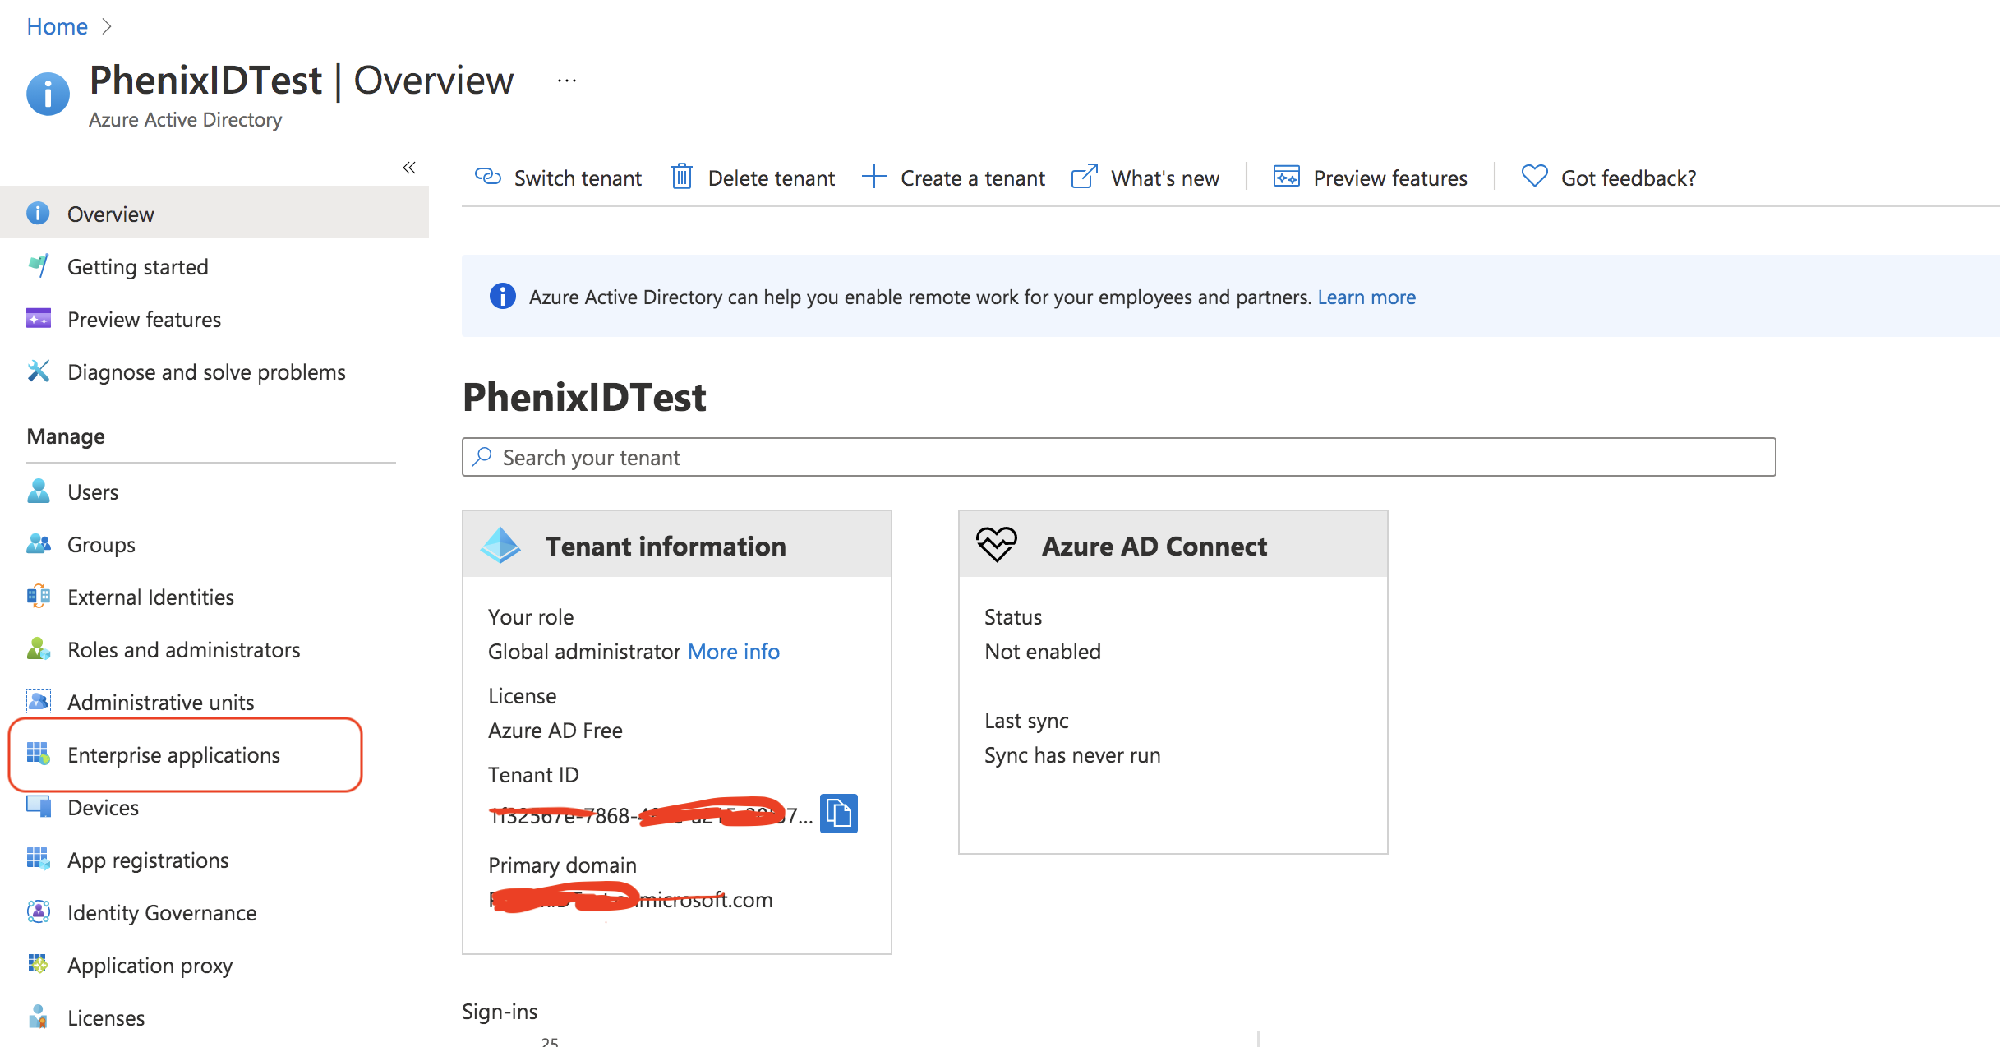Image resolution: width=2000 pixels, height=1047 pixels.
Task: Select Roles and administrators menu item
Action: 183,649
